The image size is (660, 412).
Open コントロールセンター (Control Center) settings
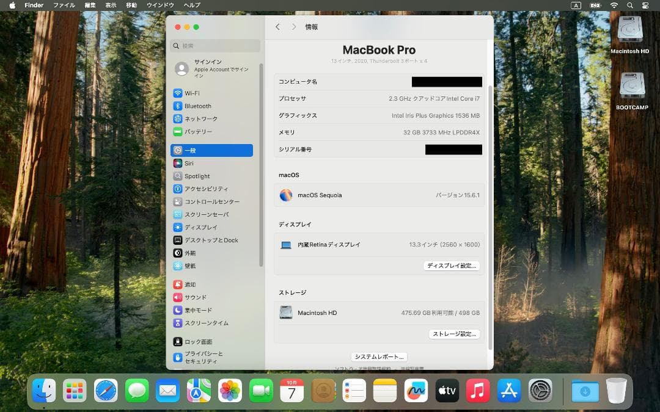(x=210, y=201)
